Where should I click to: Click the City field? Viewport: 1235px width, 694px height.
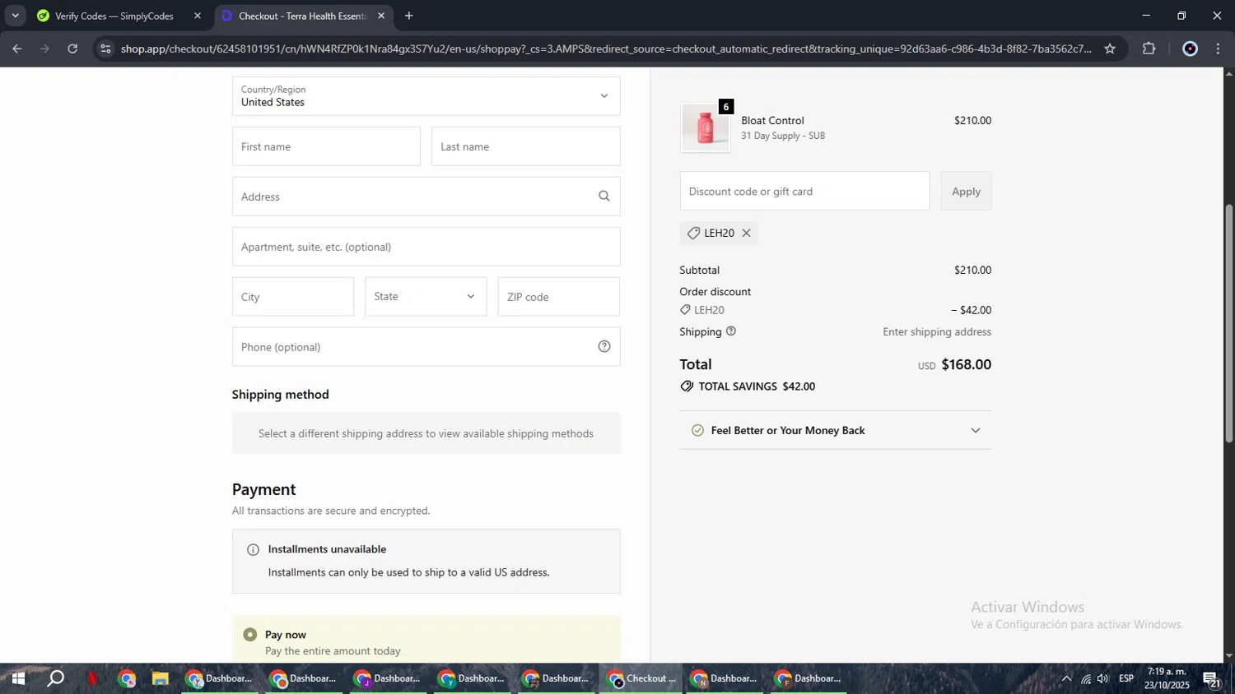[293, 297]
